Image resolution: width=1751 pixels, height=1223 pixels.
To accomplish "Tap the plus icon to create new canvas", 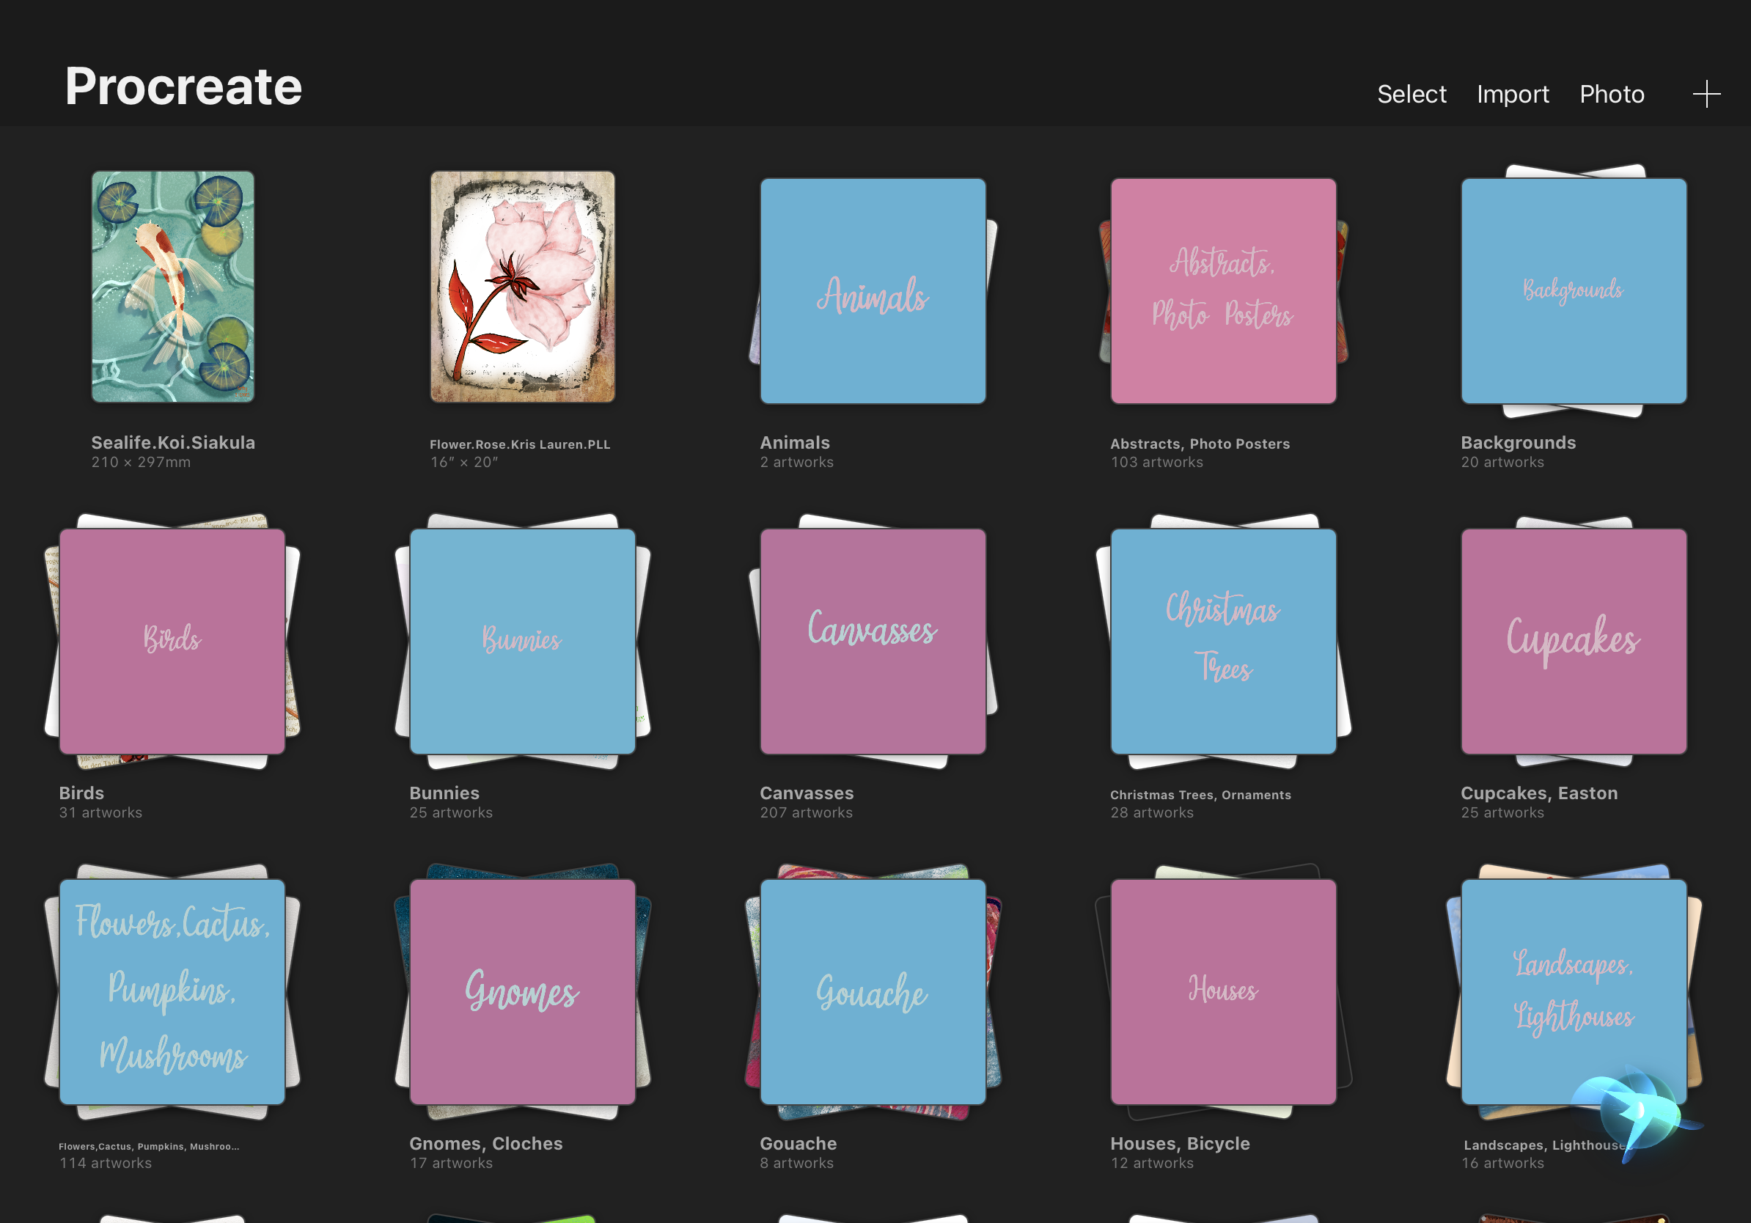I will pos(1706,95).
